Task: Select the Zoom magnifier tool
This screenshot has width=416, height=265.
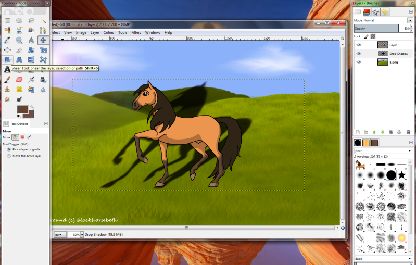Action: click(19, 40)
